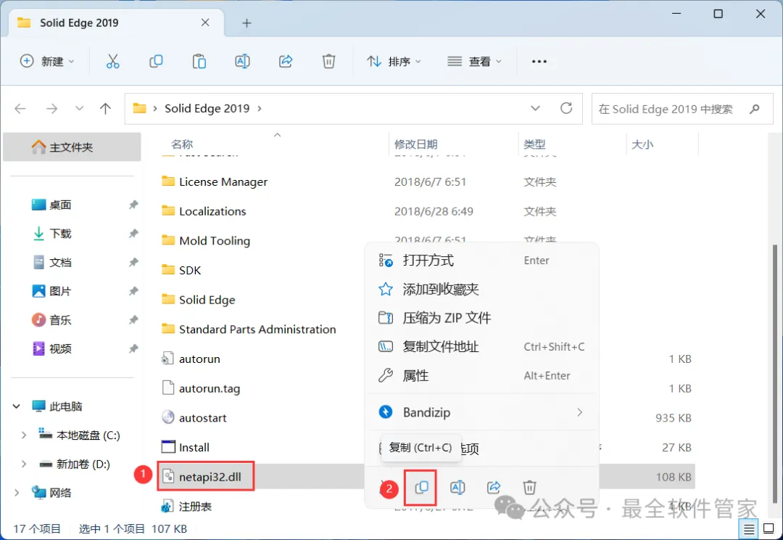The height and width of the screenshot is (540, 783).
Task: Expand the address bar history dropdown
Action: point(535,108)
